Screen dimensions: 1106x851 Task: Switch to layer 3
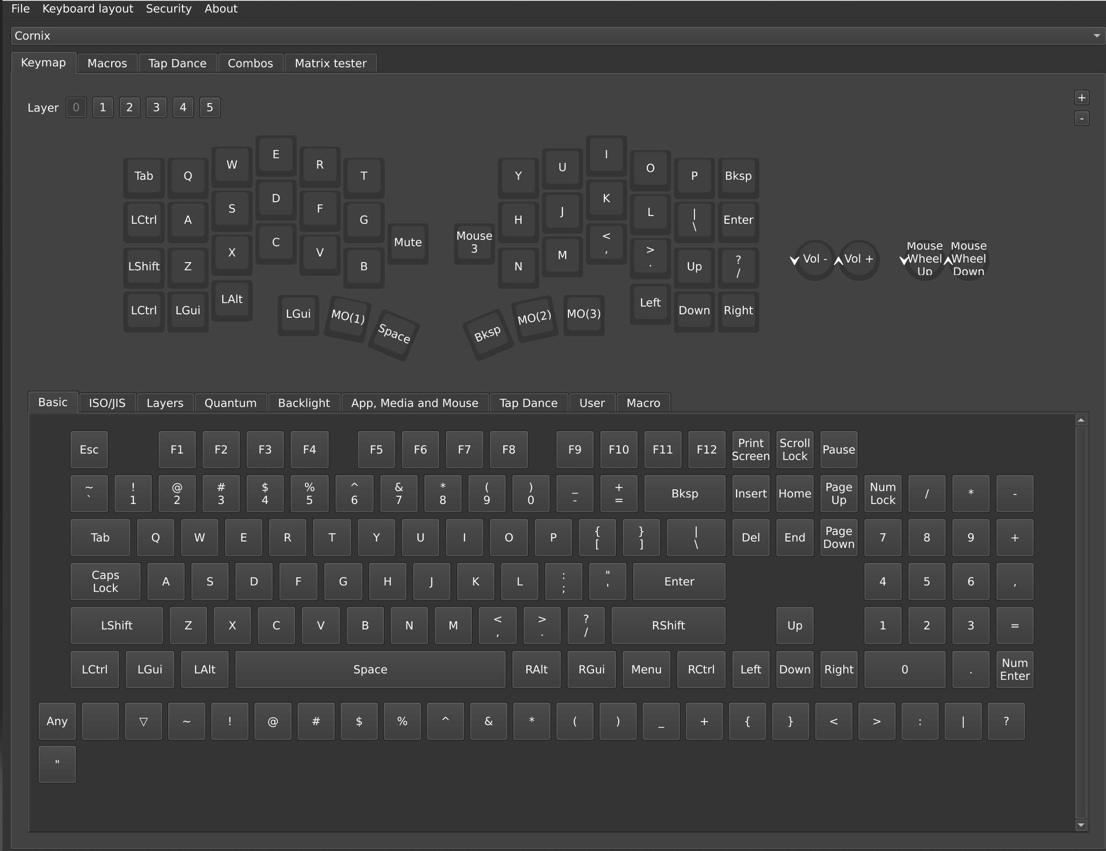click(x=156, y=107)
